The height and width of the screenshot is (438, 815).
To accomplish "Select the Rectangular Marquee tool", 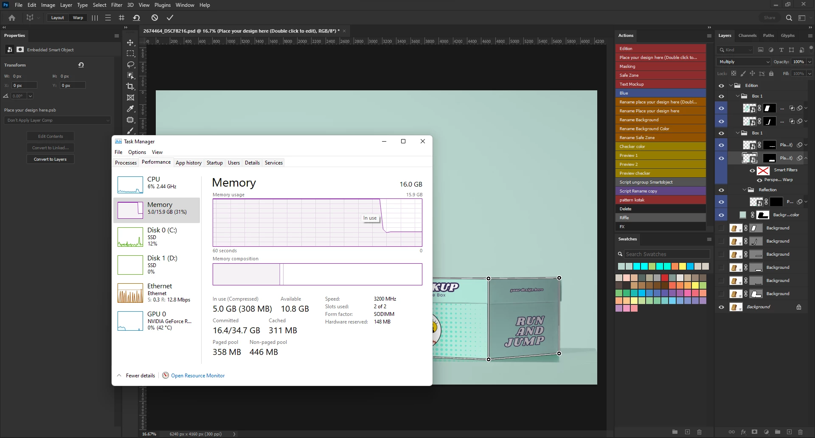I will 130,53.
